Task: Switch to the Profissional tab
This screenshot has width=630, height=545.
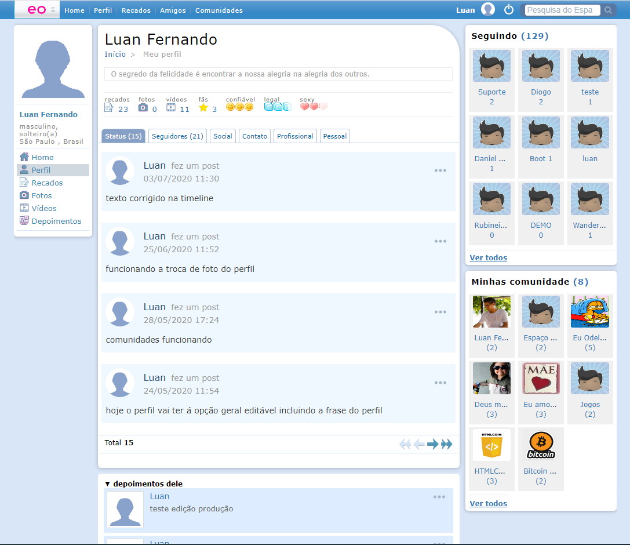Action: (295, 136)
